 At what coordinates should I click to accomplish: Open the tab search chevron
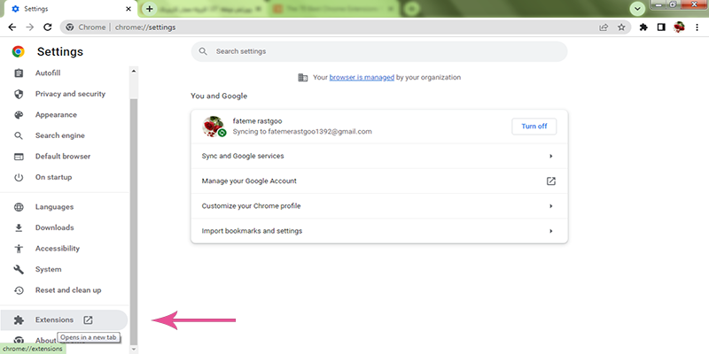(637, 8)
